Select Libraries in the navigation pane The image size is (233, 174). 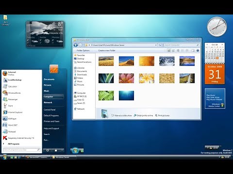[x=79, y=68]
